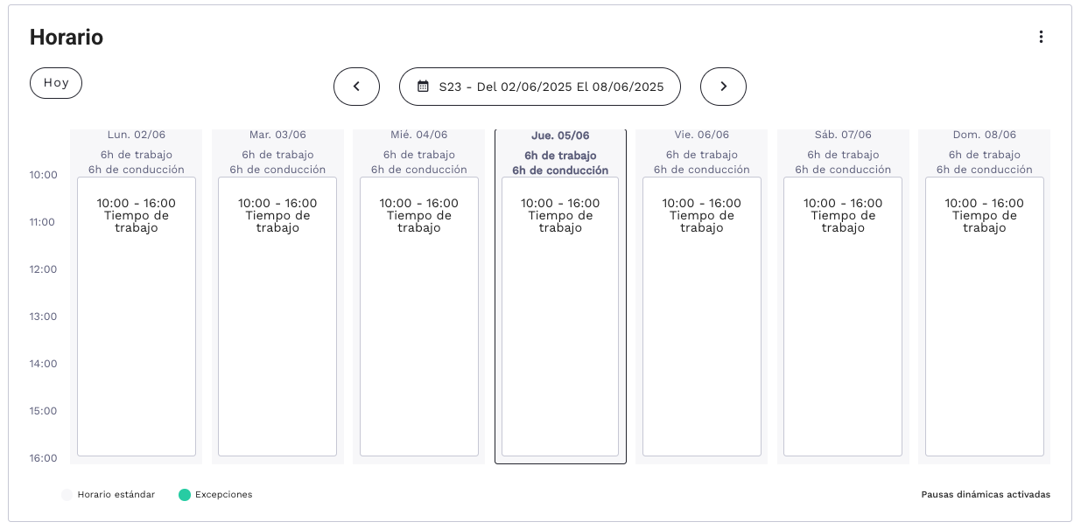Image resolution: width=1081 pixels, height=529 pixels.
Task: Click Pausas dinámicas activadas label
Action: click(x=986, y=495)
